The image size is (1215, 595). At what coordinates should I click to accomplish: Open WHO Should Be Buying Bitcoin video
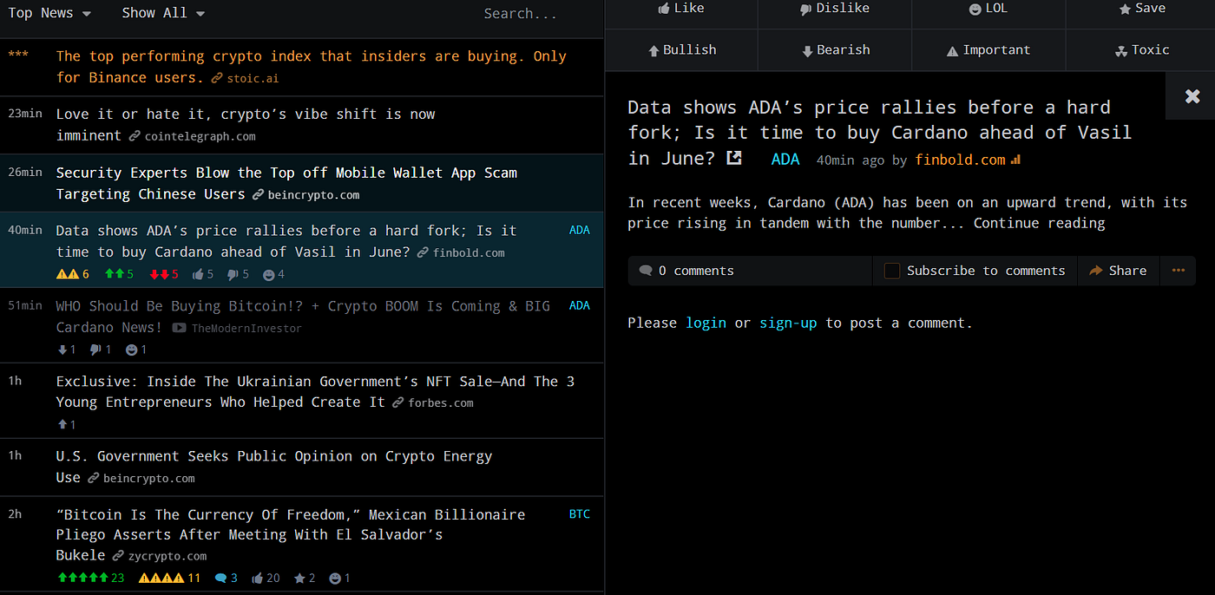click(x=303, y=317)
